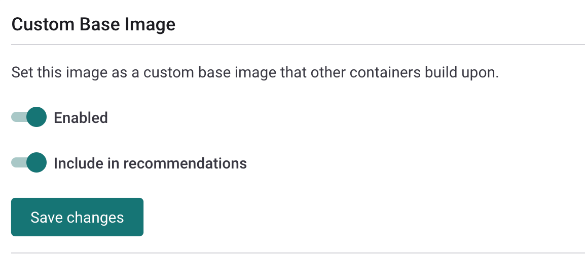Toggle the Include in recommendations switch
Image resolution: width=585 pixels, height=254 pixels.
29,163
